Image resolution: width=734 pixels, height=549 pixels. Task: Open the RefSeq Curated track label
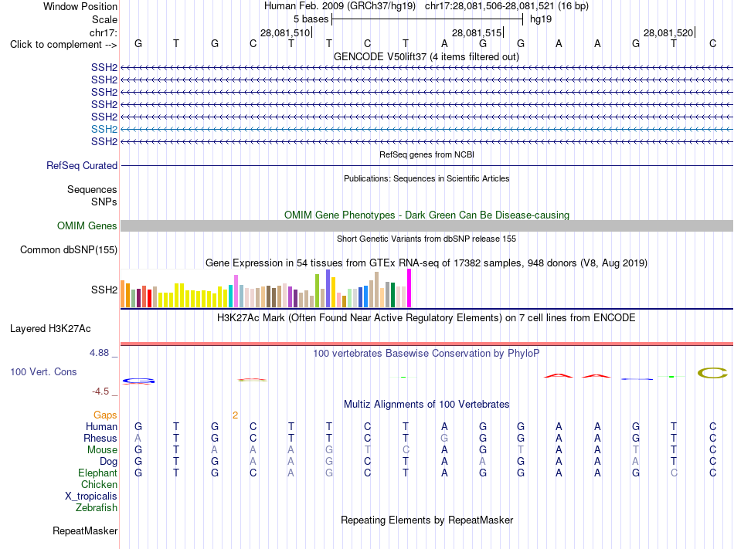(x=82, y=165)
